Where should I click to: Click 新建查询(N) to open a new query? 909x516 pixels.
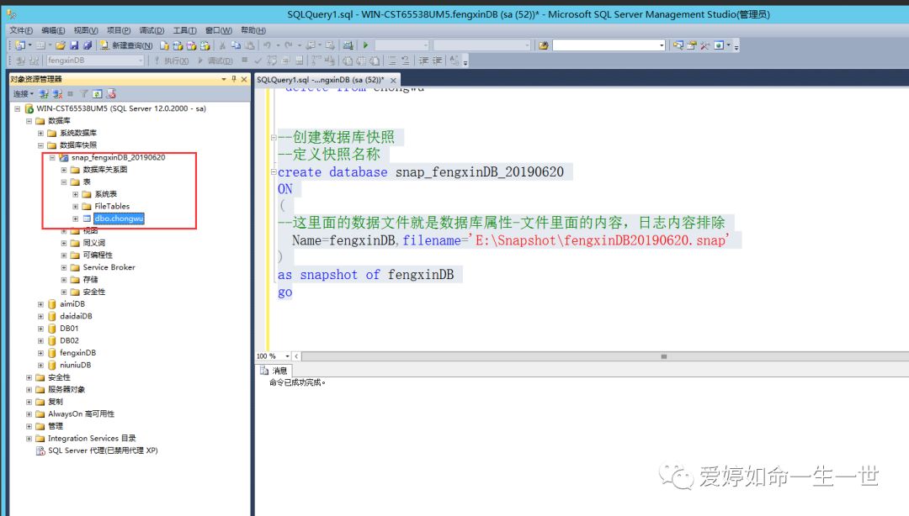tap(126, 45)
